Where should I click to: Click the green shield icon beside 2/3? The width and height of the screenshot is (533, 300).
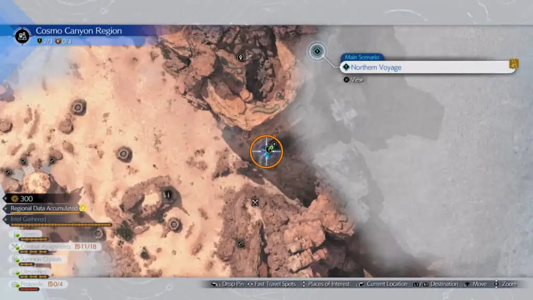pyautogui.click(x=40, y=41)
